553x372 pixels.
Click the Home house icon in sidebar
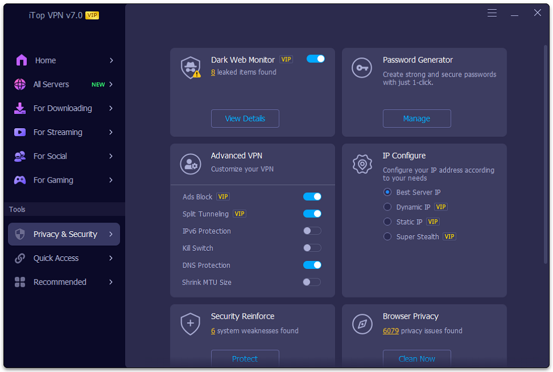[x=22, y=60]
